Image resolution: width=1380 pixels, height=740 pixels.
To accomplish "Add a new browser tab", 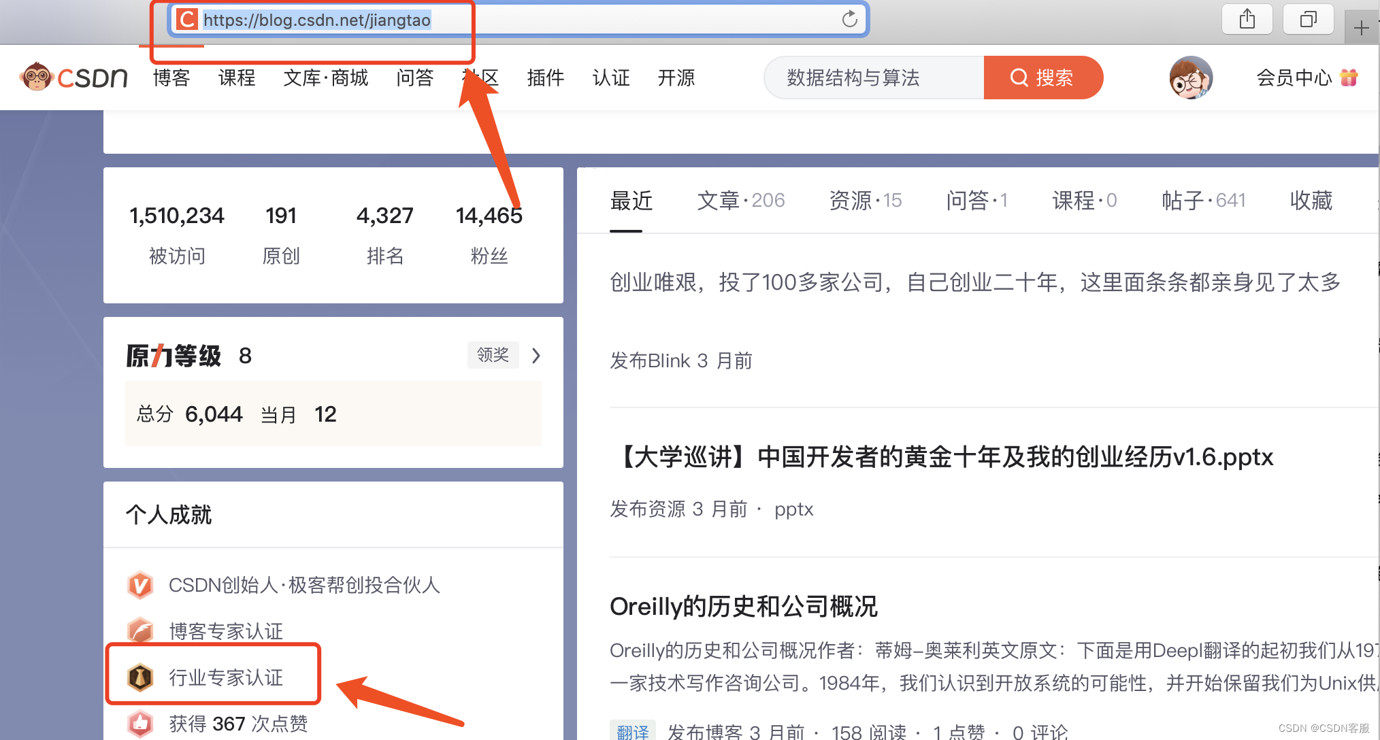I will click(1361, 28).
